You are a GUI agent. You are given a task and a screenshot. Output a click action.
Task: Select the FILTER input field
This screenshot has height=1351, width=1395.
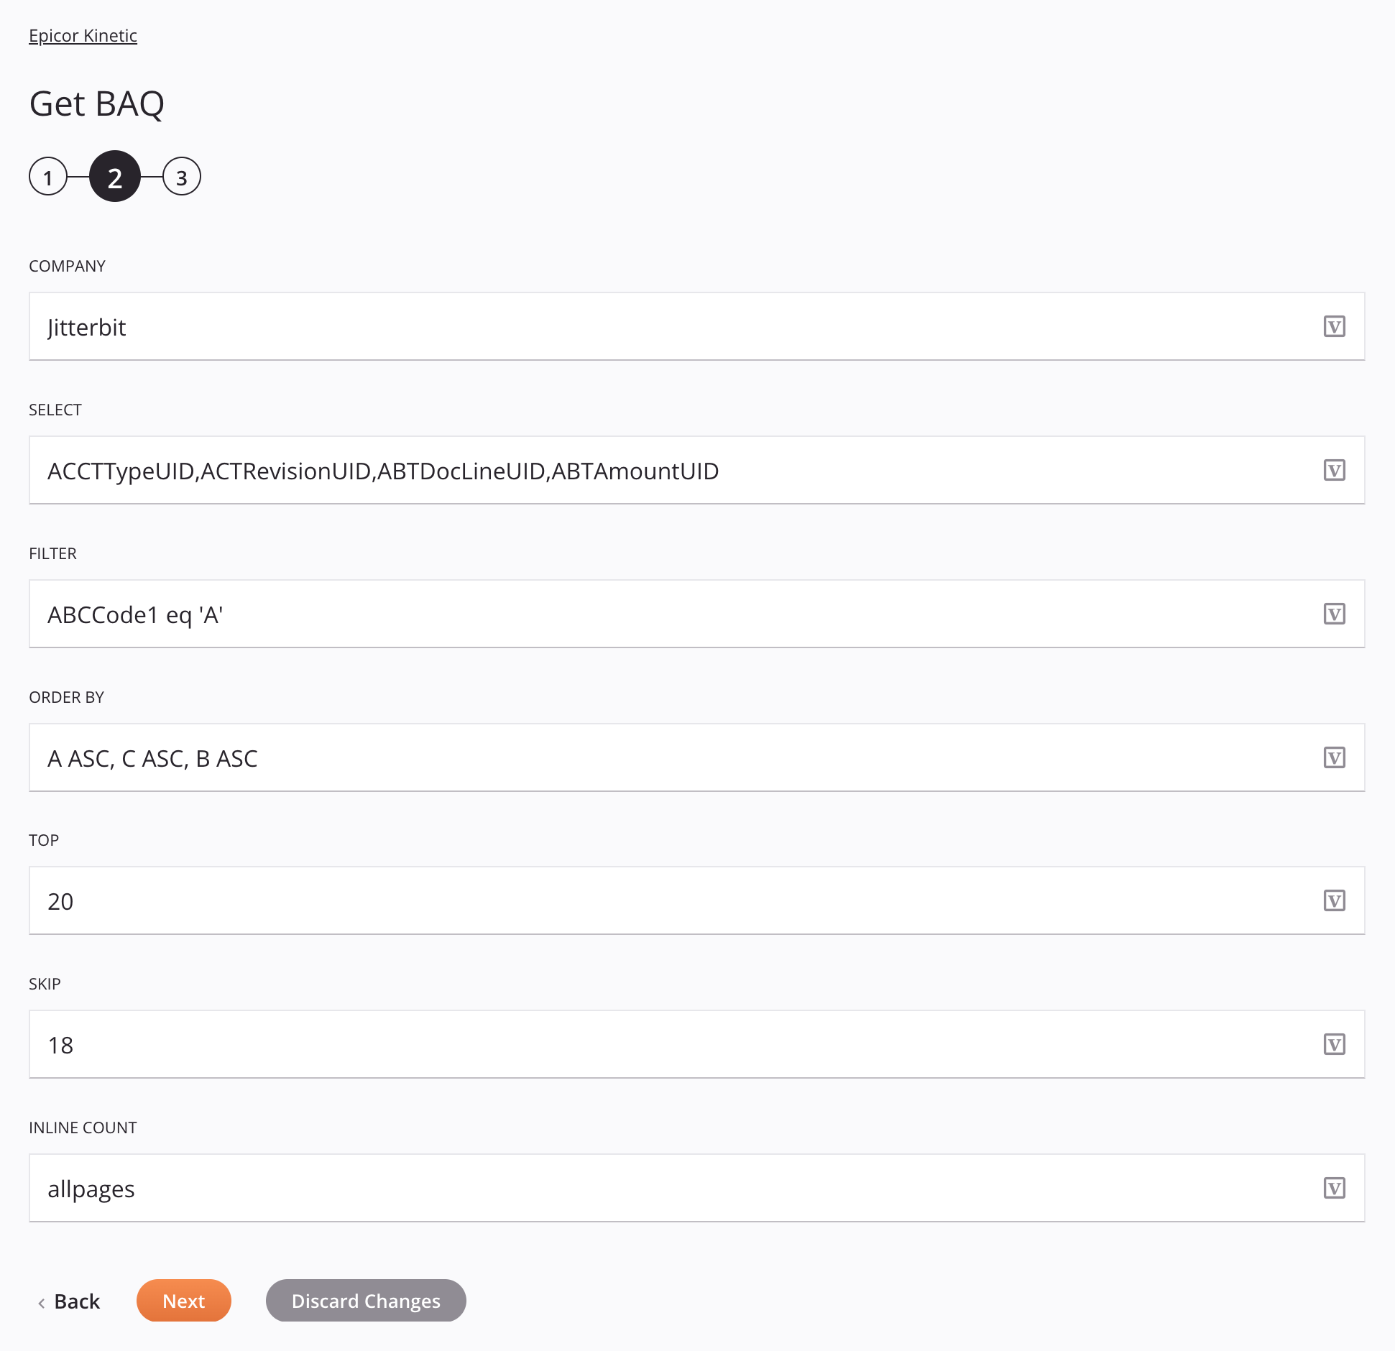click(696, 612)
